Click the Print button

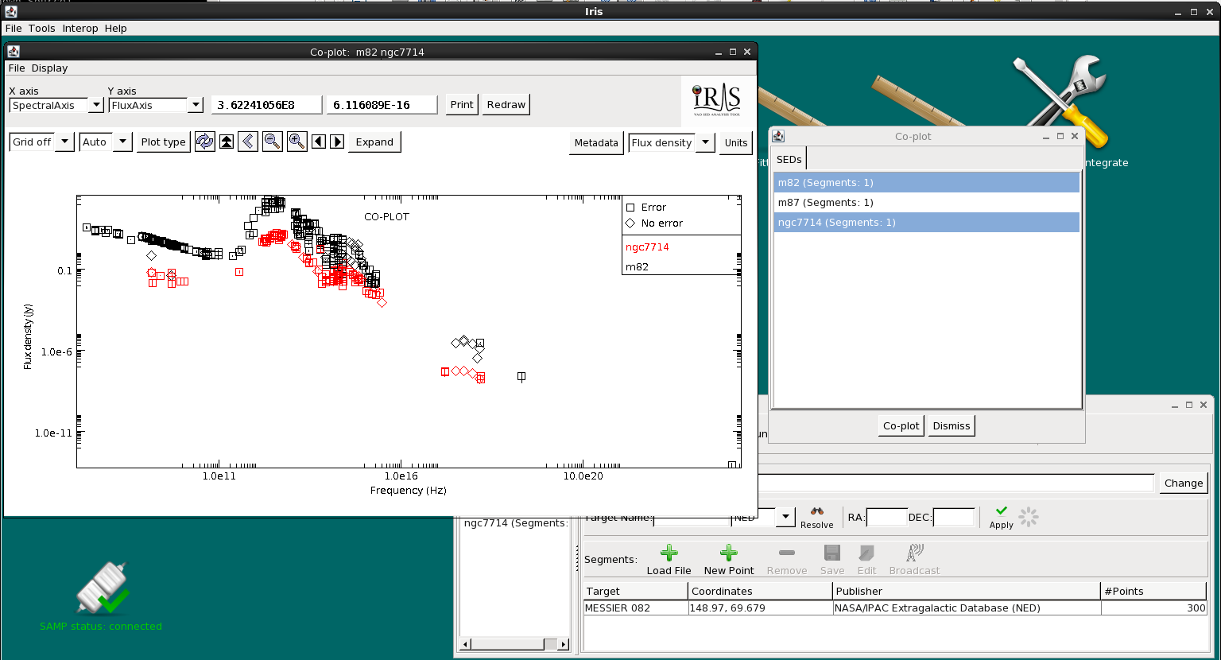point(462,104)
